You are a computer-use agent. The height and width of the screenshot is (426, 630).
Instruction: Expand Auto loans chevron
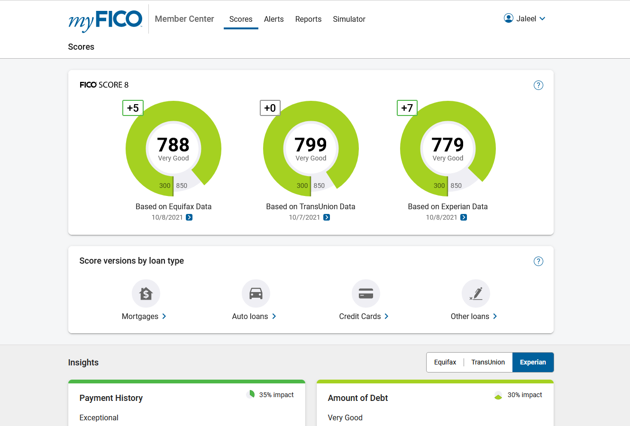(274, 316)
